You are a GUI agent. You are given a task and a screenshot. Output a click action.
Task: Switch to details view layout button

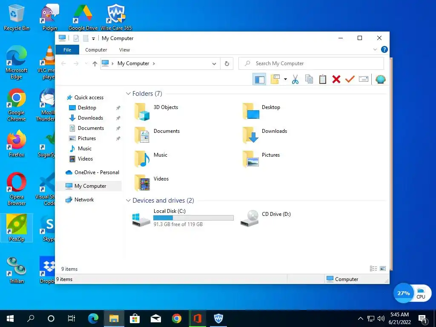[x=373, y=268]
